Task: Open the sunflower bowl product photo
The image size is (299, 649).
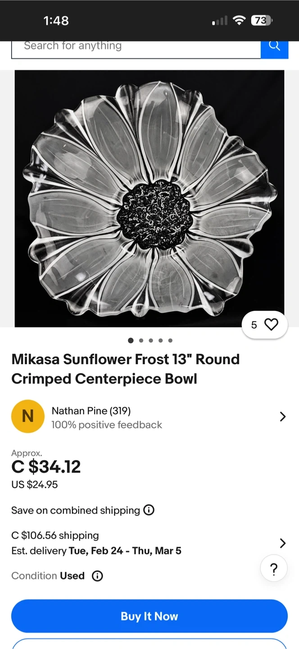Action: 149,198
